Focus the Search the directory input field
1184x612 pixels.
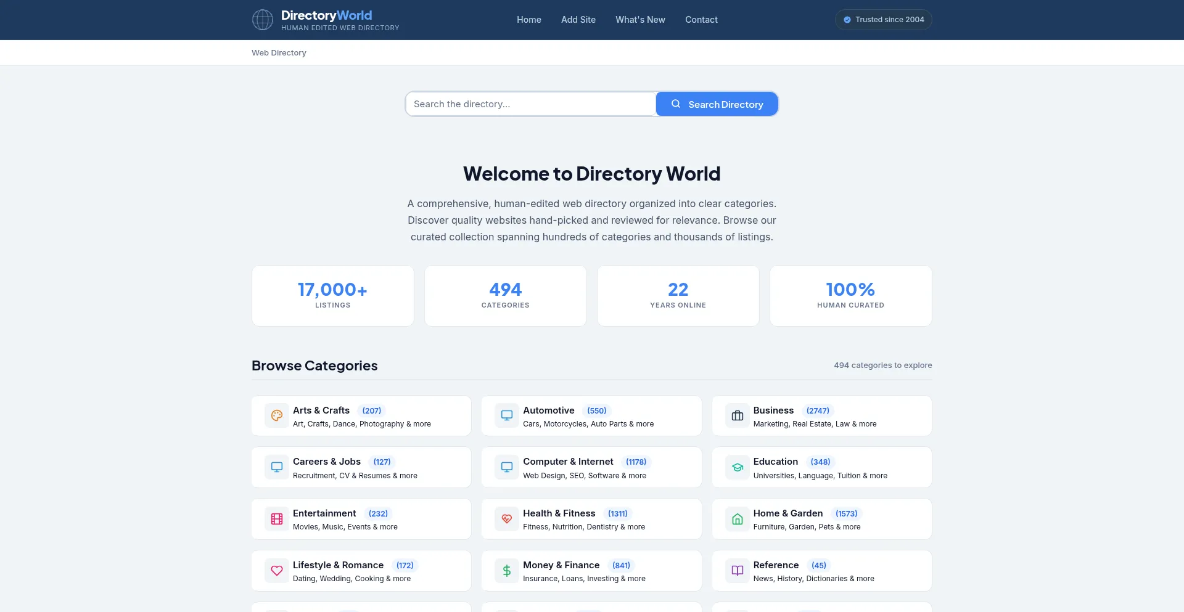click(531, 104)
